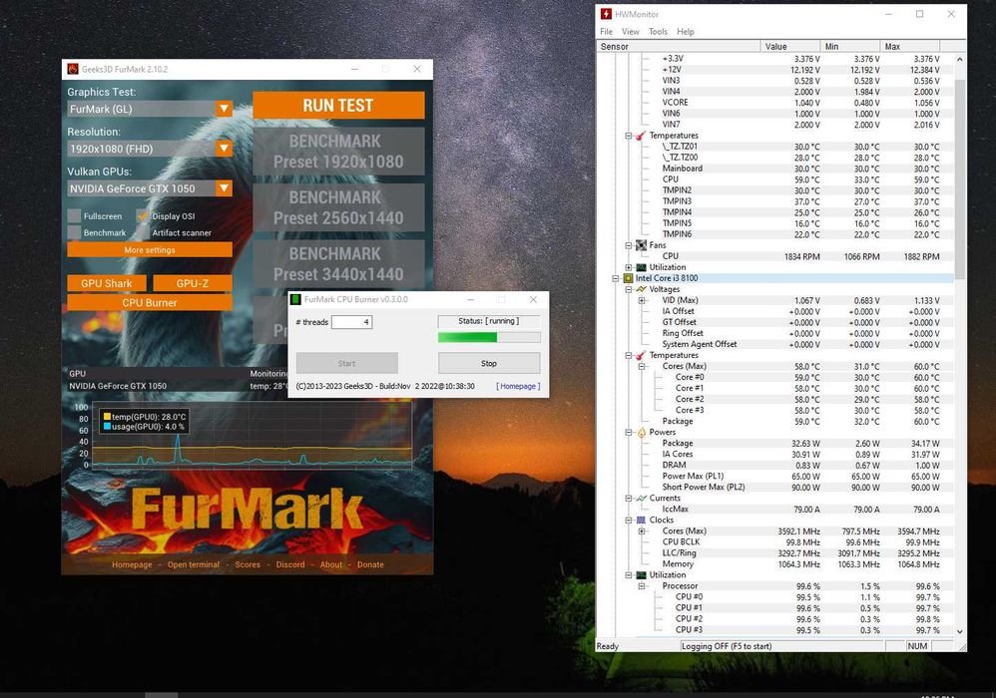This screenshot has height=698, width=996.
Task: Open More settings in FurMark
Action: [150, 250]
